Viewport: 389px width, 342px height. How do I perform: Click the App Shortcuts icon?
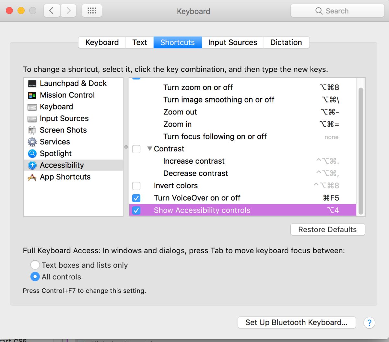(32, 177)
